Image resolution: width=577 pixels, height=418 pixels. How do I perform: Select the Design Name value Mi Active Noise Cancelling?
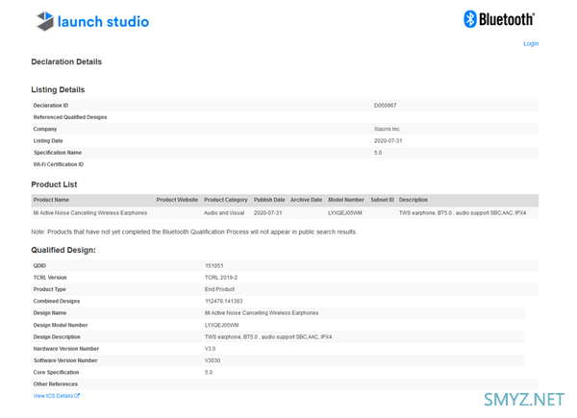[262, 313]
